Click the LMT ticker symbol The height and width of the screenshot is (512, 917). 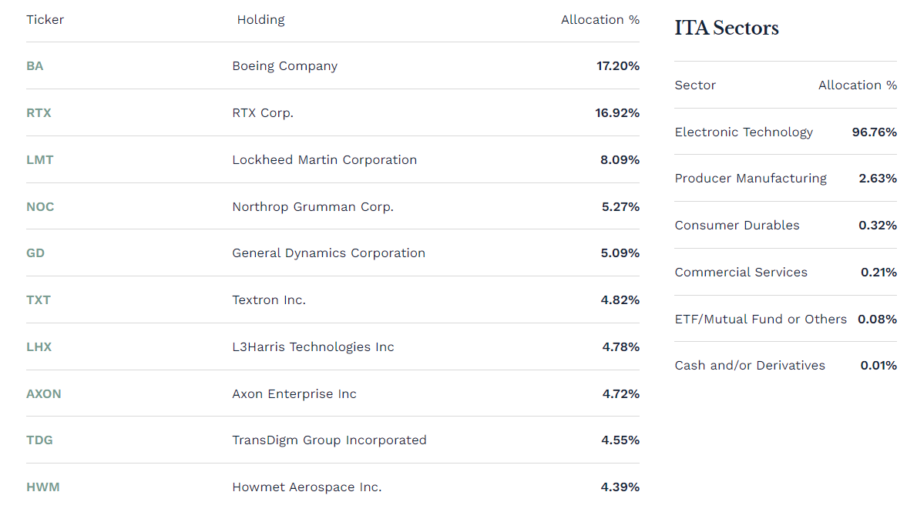[40, 159]
